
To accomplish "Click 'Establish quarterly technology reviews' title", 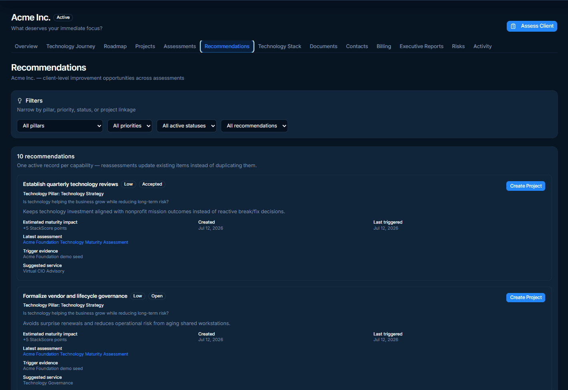I will 70,184.
